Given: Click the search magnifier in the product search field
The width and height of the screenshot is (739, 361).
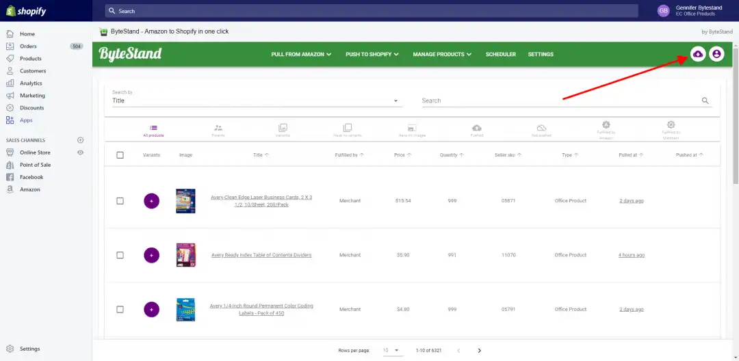Looking at the screenshot, I should click(705, 101).
